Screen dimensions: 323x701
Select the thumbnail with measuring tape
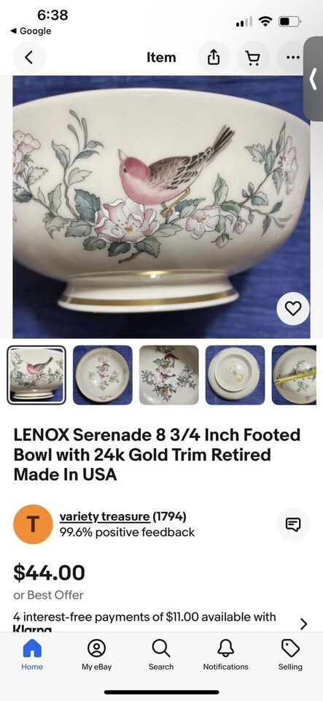pos(294,375)
